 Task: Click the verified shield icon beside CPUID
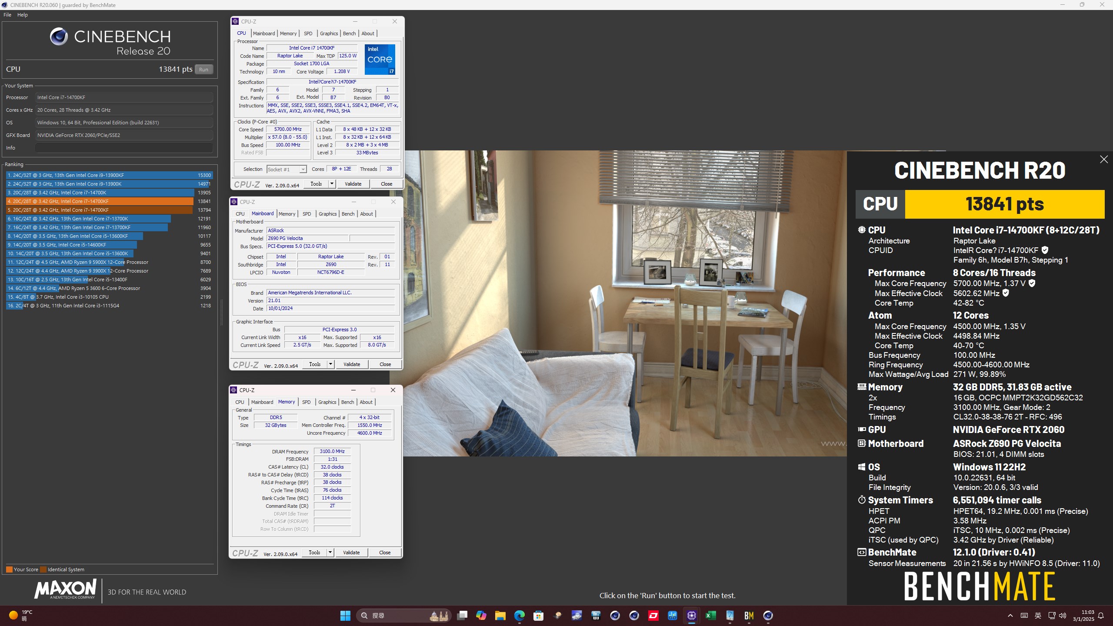point(1045,250)
